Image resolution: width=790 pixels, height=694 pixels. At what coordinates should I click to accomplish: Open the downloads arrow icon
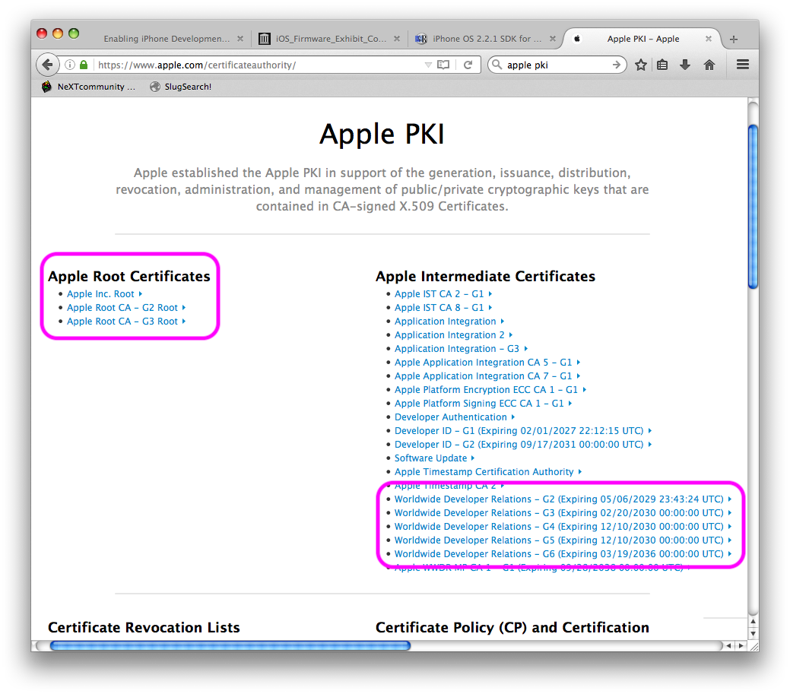point(685,65)
